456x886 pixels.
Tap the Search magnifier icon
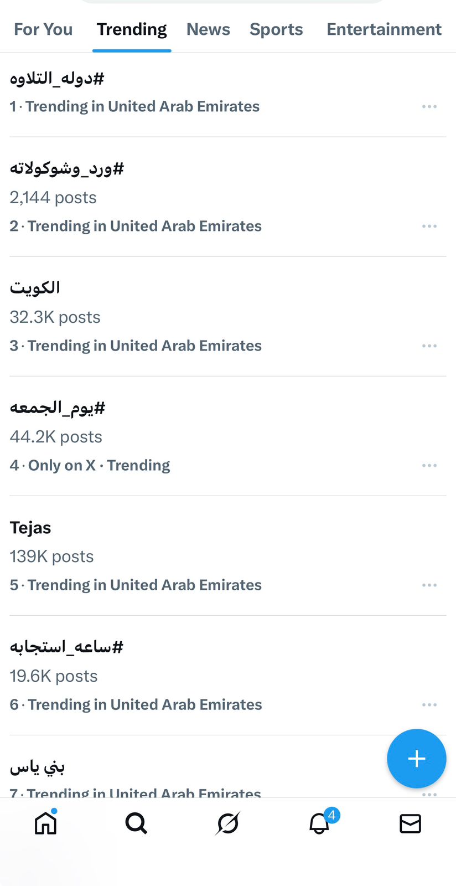tap(136, 823)
